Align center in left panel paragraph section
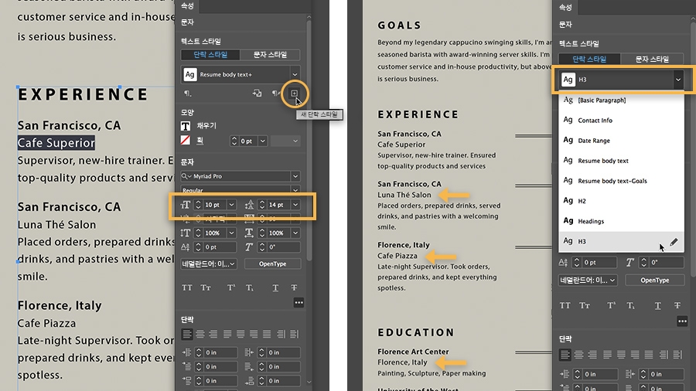This screenshot has width=696, height=391. point(200,334)
